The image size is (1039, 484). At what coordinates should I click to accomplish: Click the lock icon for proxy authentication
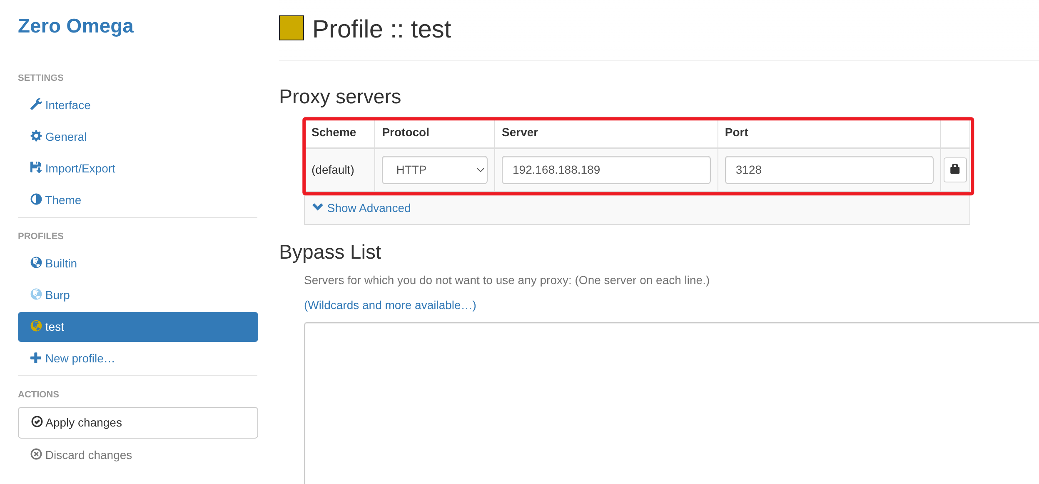pyautogui.click(x=954, y=169)
